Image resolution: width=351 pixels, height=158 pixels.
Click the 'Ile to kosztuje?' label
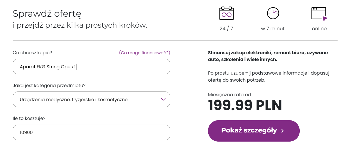coord(29,118)
